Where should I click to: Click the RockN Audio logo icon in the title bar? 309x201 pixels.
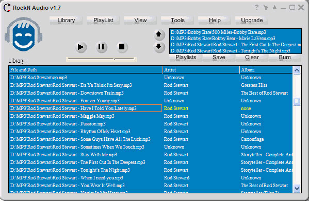[7, 8]
